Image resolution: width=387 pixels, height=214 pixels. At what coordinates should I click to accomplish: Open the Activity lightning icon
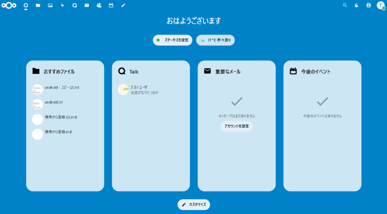(62, 5)
